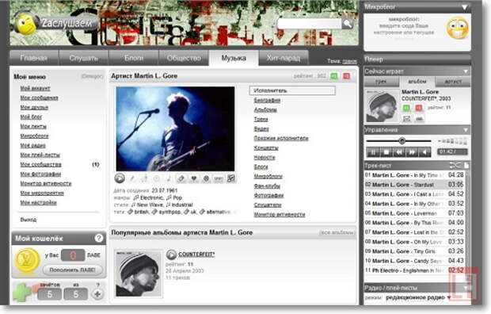Stop playback in the player
491x314 pixels.
[386, 152]
